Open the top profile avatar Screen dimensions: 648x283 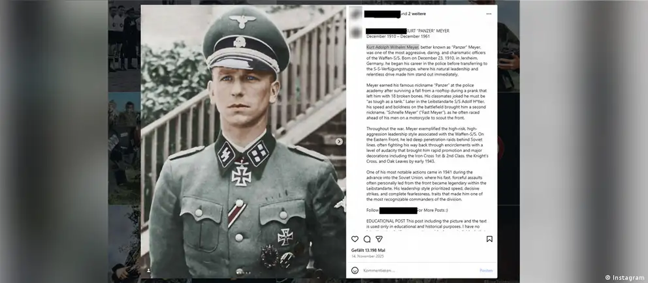point(356,14)
